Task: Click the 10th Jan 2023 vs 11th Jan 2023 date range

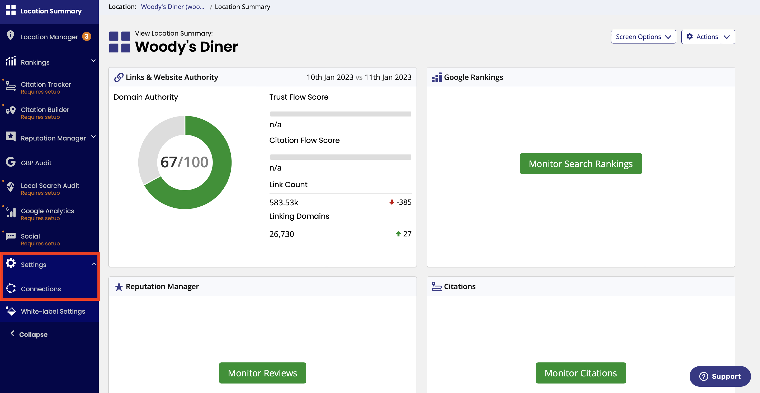Action: 359,77
